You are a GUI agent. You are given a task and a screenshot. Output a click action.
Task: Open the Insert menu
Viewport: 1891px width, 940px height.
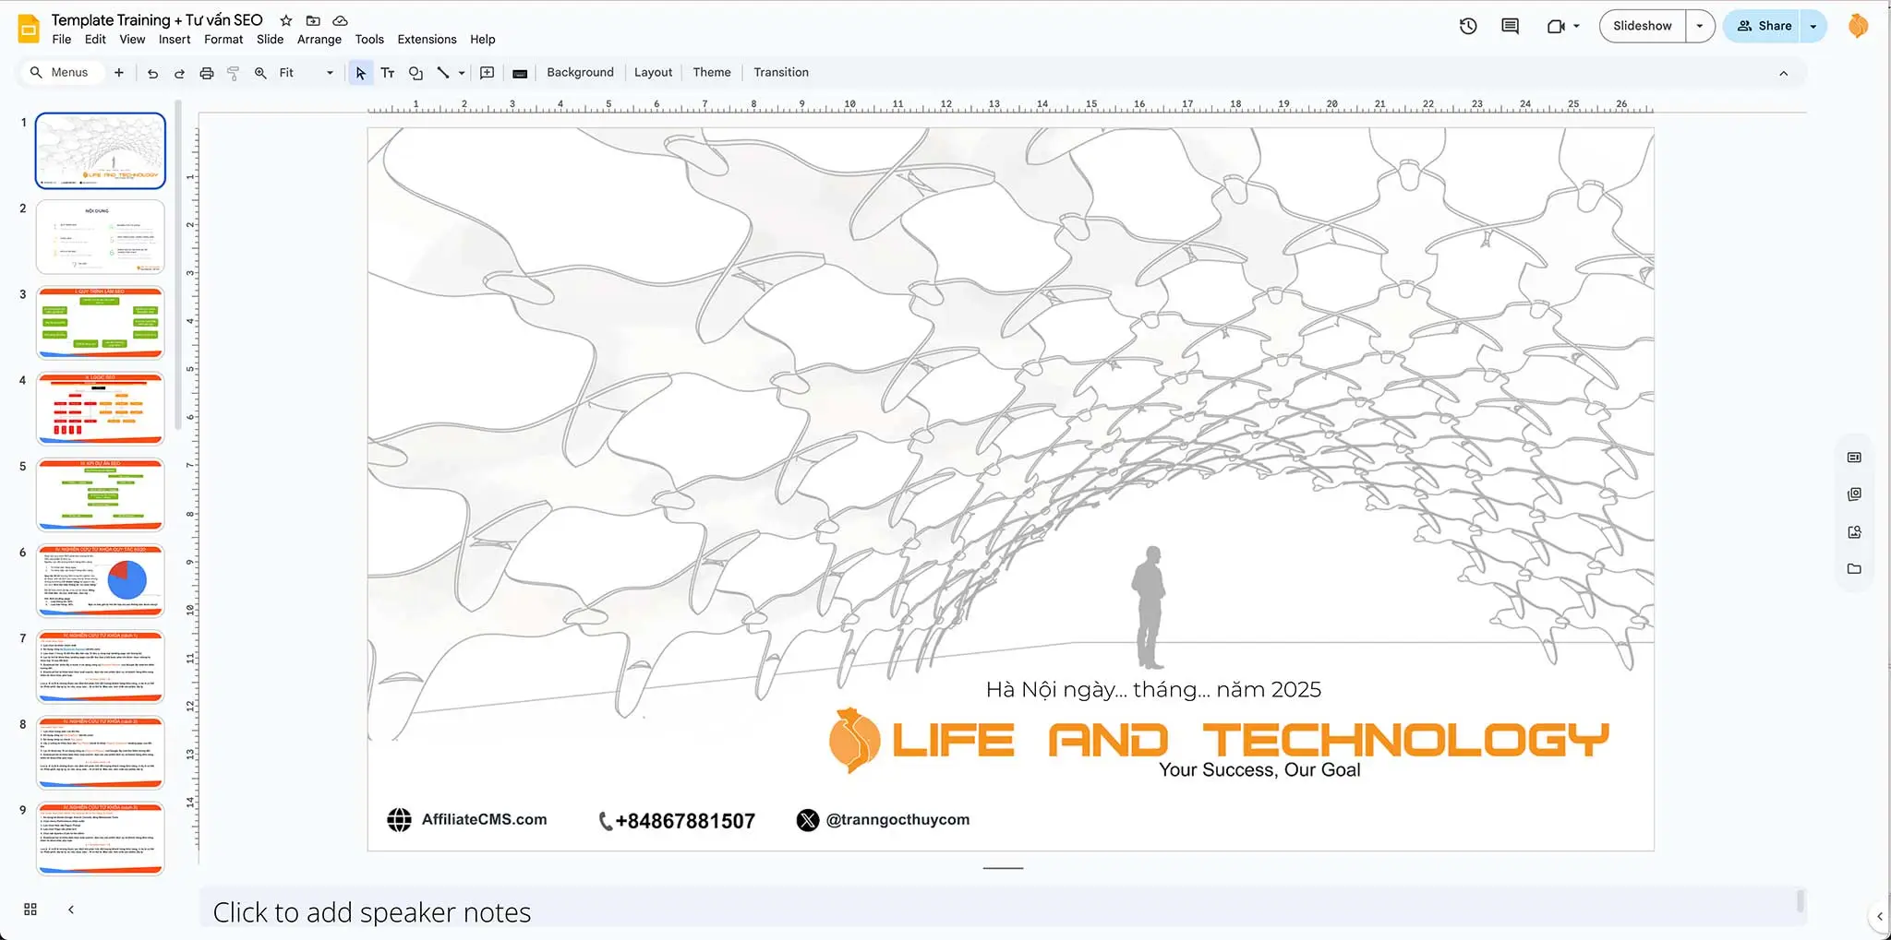click(175, 40)
